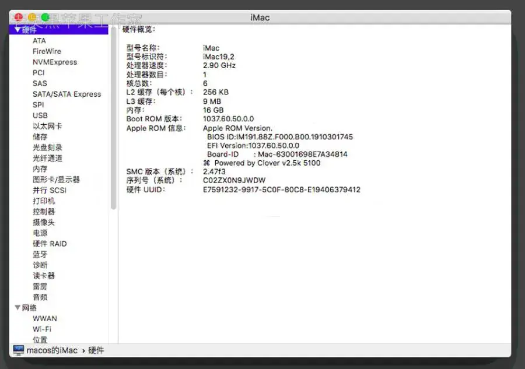The height and width of the screenshot is (369, 525).
Task: Click the 核总数 core count value 6
Action: click(x=205, y=83)
